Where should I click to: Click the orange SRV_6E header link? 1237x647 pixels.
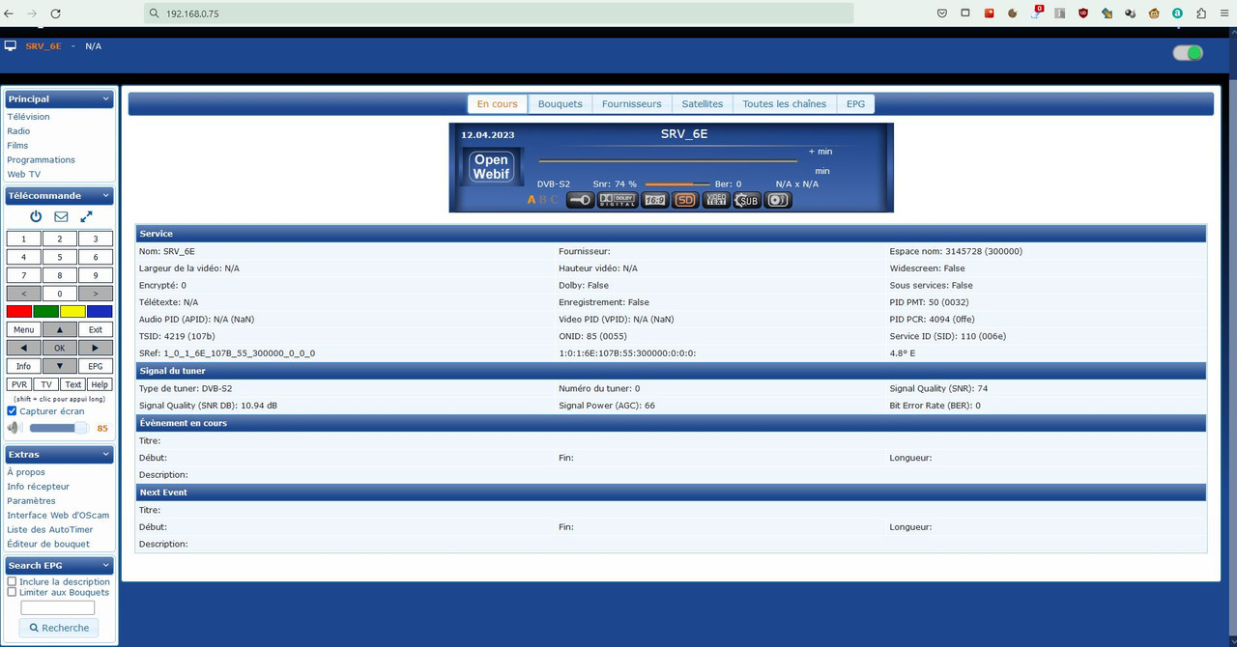pos(43,46)
